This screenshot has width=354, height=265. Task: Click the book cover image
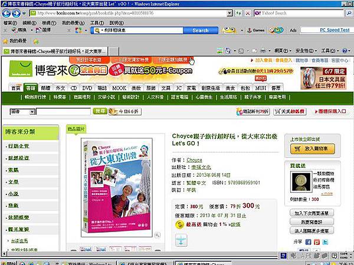coord(117,187)
